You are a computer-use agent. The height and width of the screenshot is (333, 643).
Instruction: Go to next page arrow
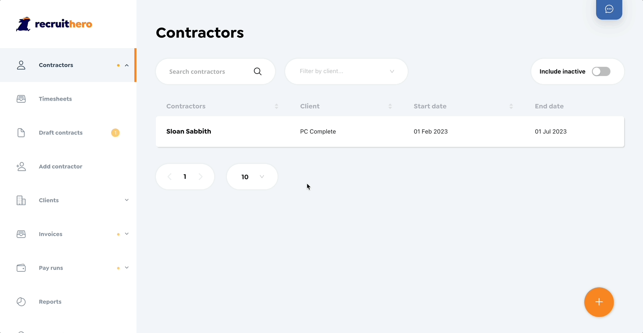coord(201,177)
